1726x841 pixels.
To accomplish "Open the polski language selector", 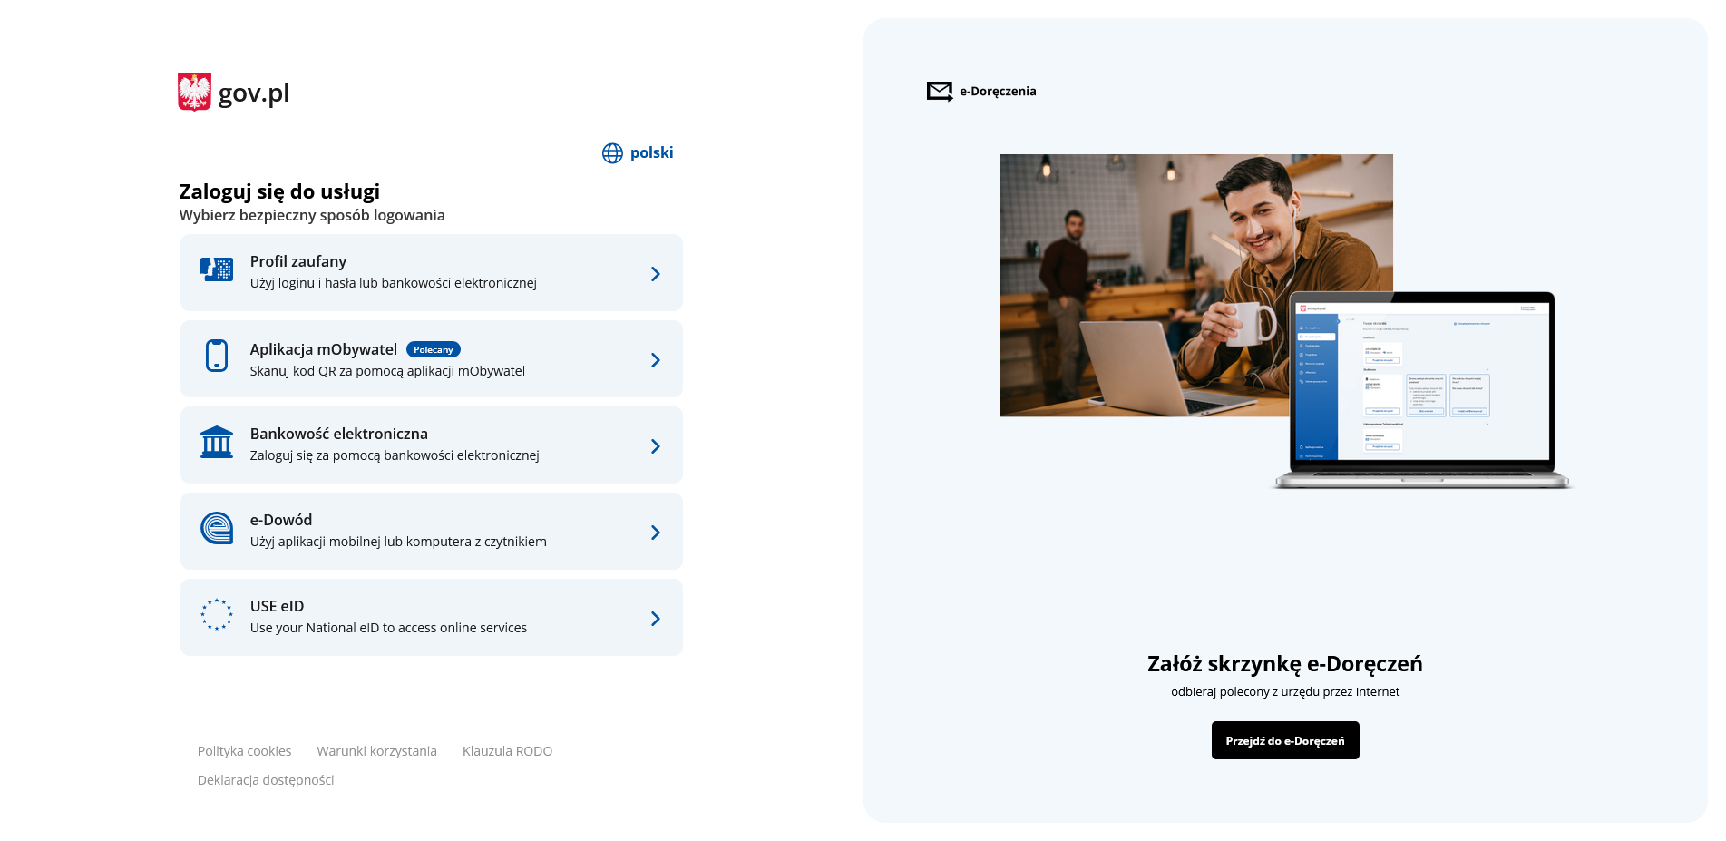I will click(x=651, y=152).
